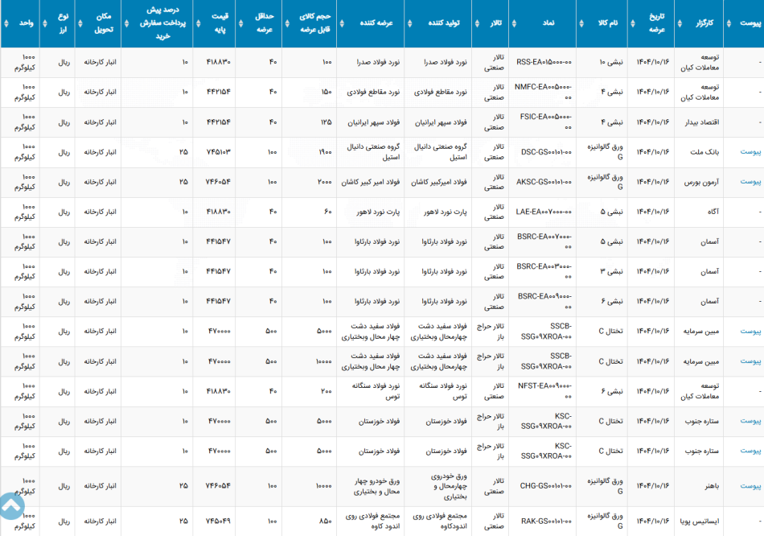The image size is (764, 536).
Task: Click the sort arrows beside the عرضه کننده header
Action: [x=342, y=23]
